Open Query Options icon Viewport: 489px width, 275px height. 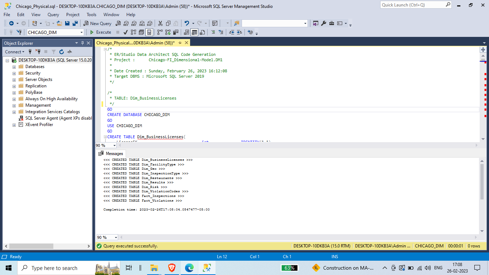(141, 32)
